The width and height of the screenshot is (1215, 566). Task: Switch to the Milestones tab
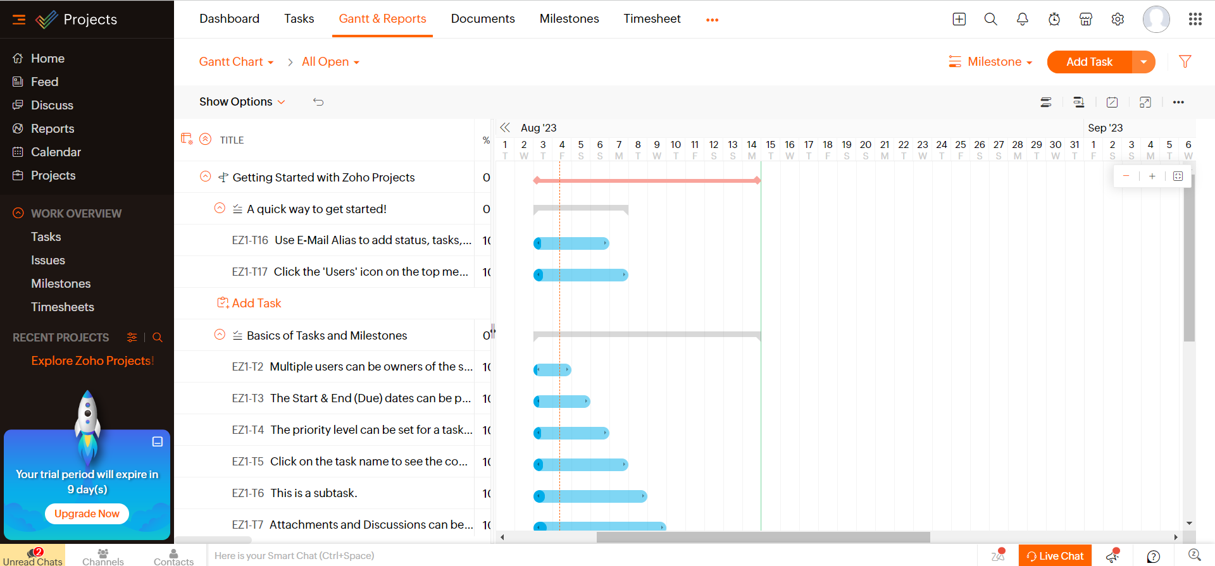pos(569,19)
